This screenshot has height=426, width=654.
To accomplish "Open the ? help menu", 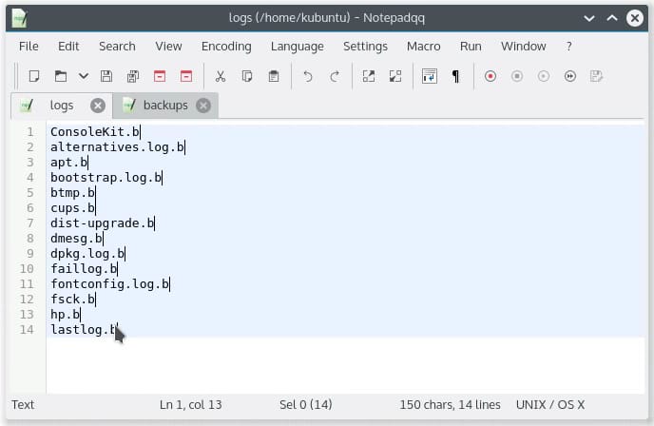I will click(568, 47).
